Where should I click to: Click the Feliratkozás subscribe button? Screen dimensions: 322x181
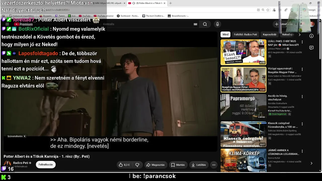coord(46,165)
